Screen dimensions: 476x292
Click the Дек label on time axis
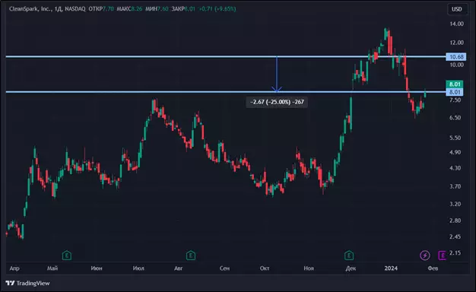click(x=351, y=268)
